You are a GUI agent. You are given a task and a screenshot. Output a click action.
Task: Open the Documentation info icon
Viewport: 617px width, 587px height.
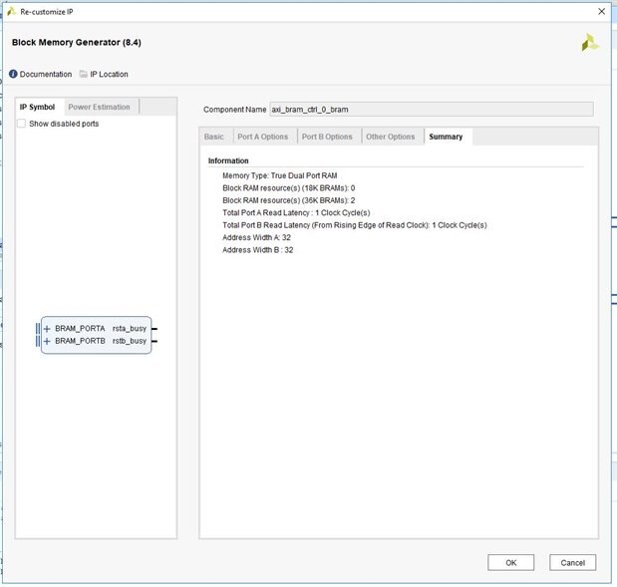pos(13,74)
